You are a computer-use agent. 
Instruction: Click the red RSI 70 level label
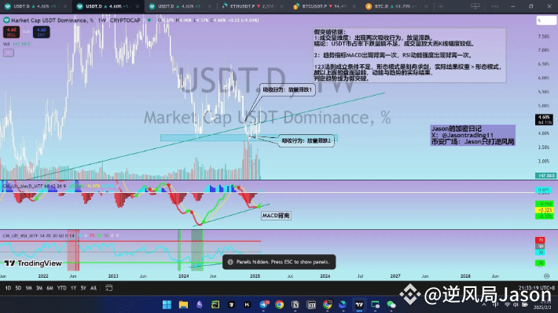(540, 240)
